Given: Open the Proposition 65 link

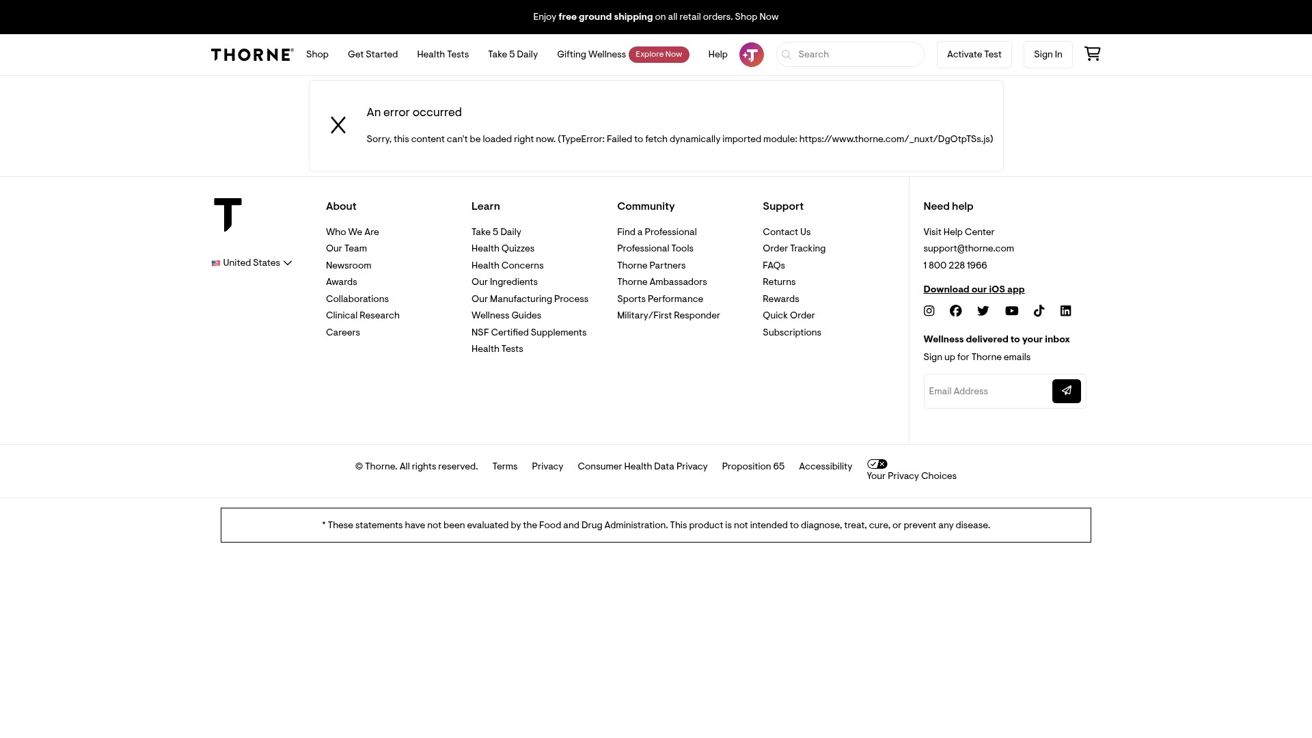Looking at the screenshot, I should click(x=752, y=467).
